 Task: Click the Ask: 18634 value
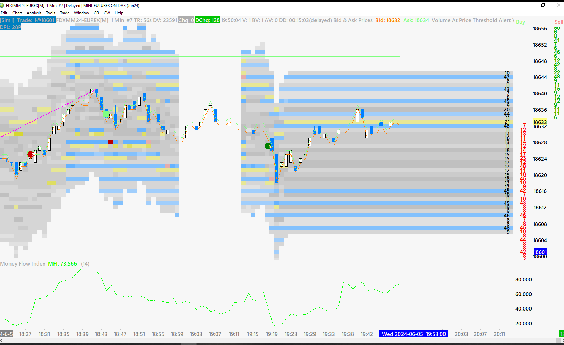coord(416,20)
